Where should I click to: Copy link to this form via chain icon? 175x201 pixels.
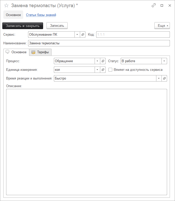pos(154,5)
